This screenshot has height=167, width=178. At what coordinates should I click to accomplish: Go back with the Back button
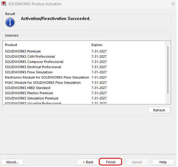(x=88, y=162)
